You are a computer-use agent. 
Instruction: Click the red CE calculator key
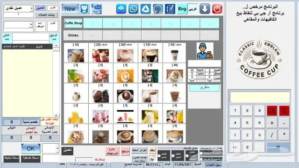pos(272,111)
